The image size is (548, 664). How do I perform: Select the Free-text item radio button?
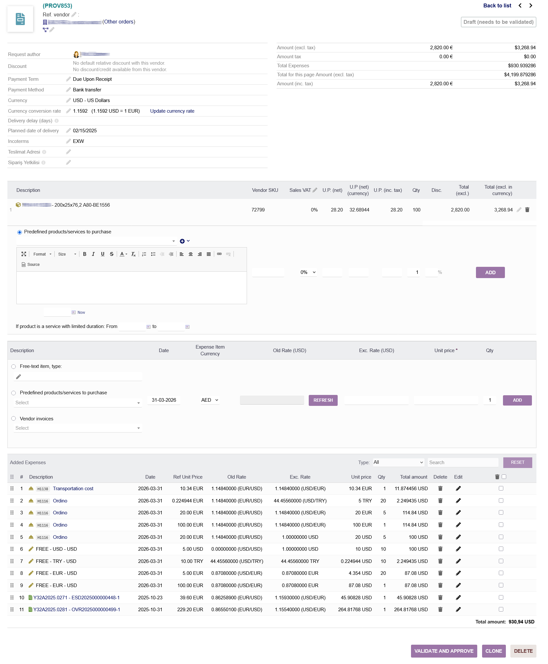[14, 367]
